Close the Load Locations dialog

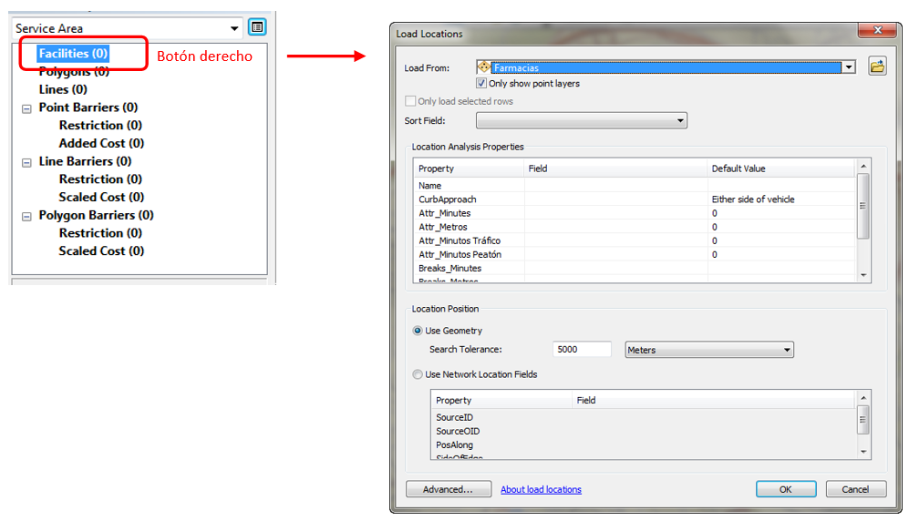point(881,32)
